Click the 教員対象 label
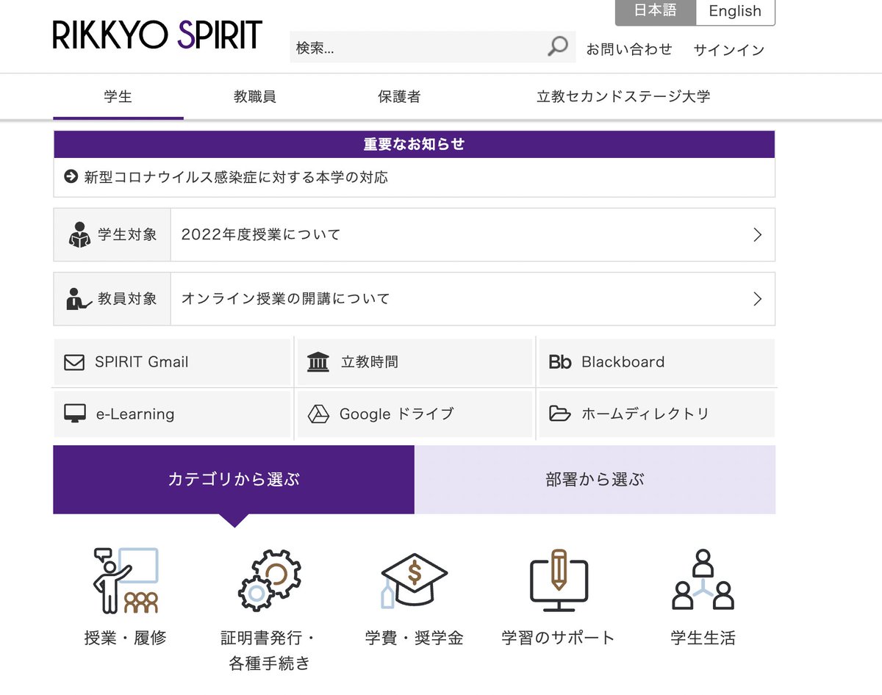This screenshot has height=695, width=882. point(128,299)
